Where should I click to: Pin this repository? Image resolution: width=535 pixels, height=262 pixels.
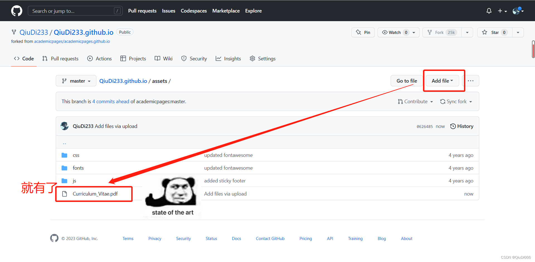tap(363, 32)
